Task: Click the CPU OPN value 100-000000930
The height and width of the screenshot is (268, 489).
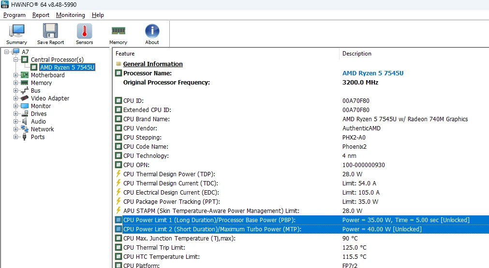Action: coord(363,165)
